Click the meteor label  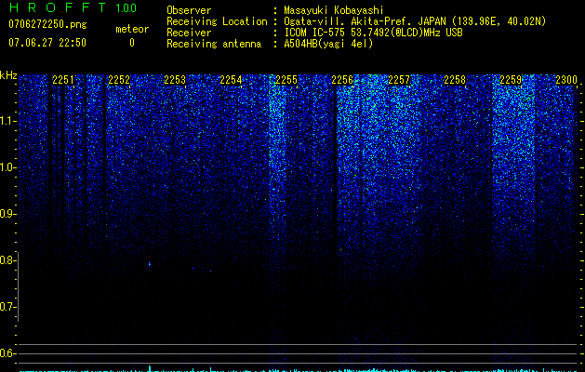pos(132,29)
